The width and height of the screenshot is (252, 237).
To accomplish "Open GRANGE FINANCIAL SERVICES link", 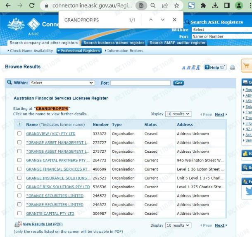I will pos(58,169).
